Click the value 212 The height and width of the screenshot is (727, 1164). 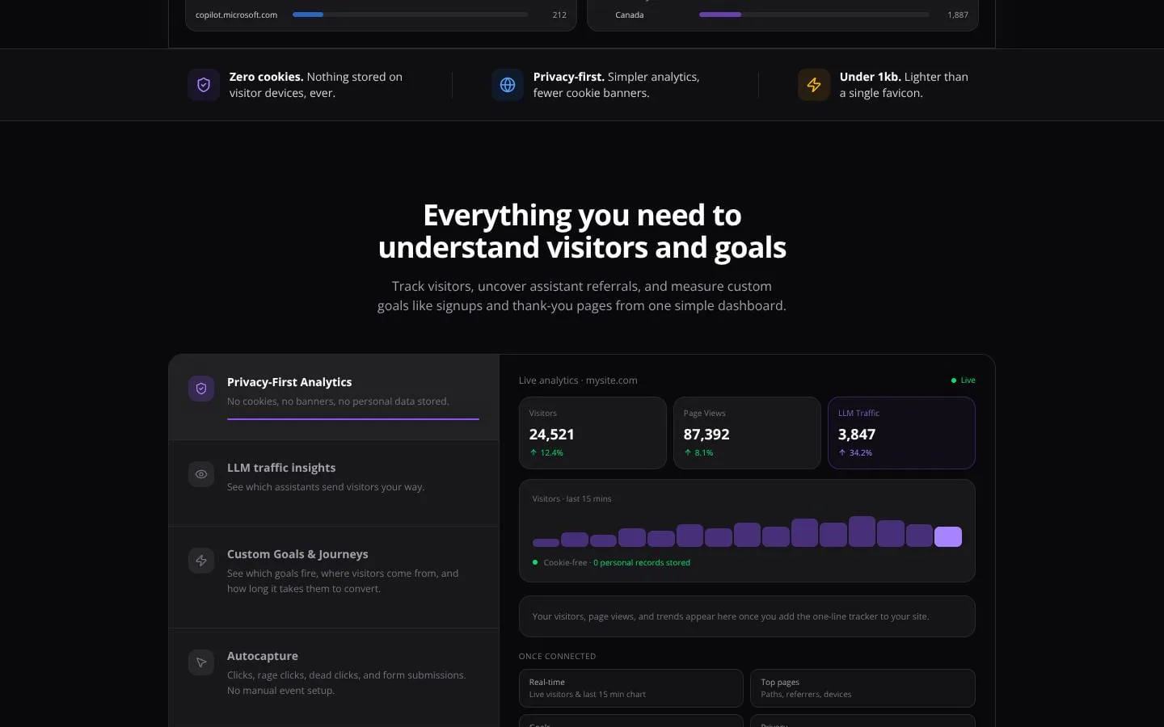(x=559, y=15)
